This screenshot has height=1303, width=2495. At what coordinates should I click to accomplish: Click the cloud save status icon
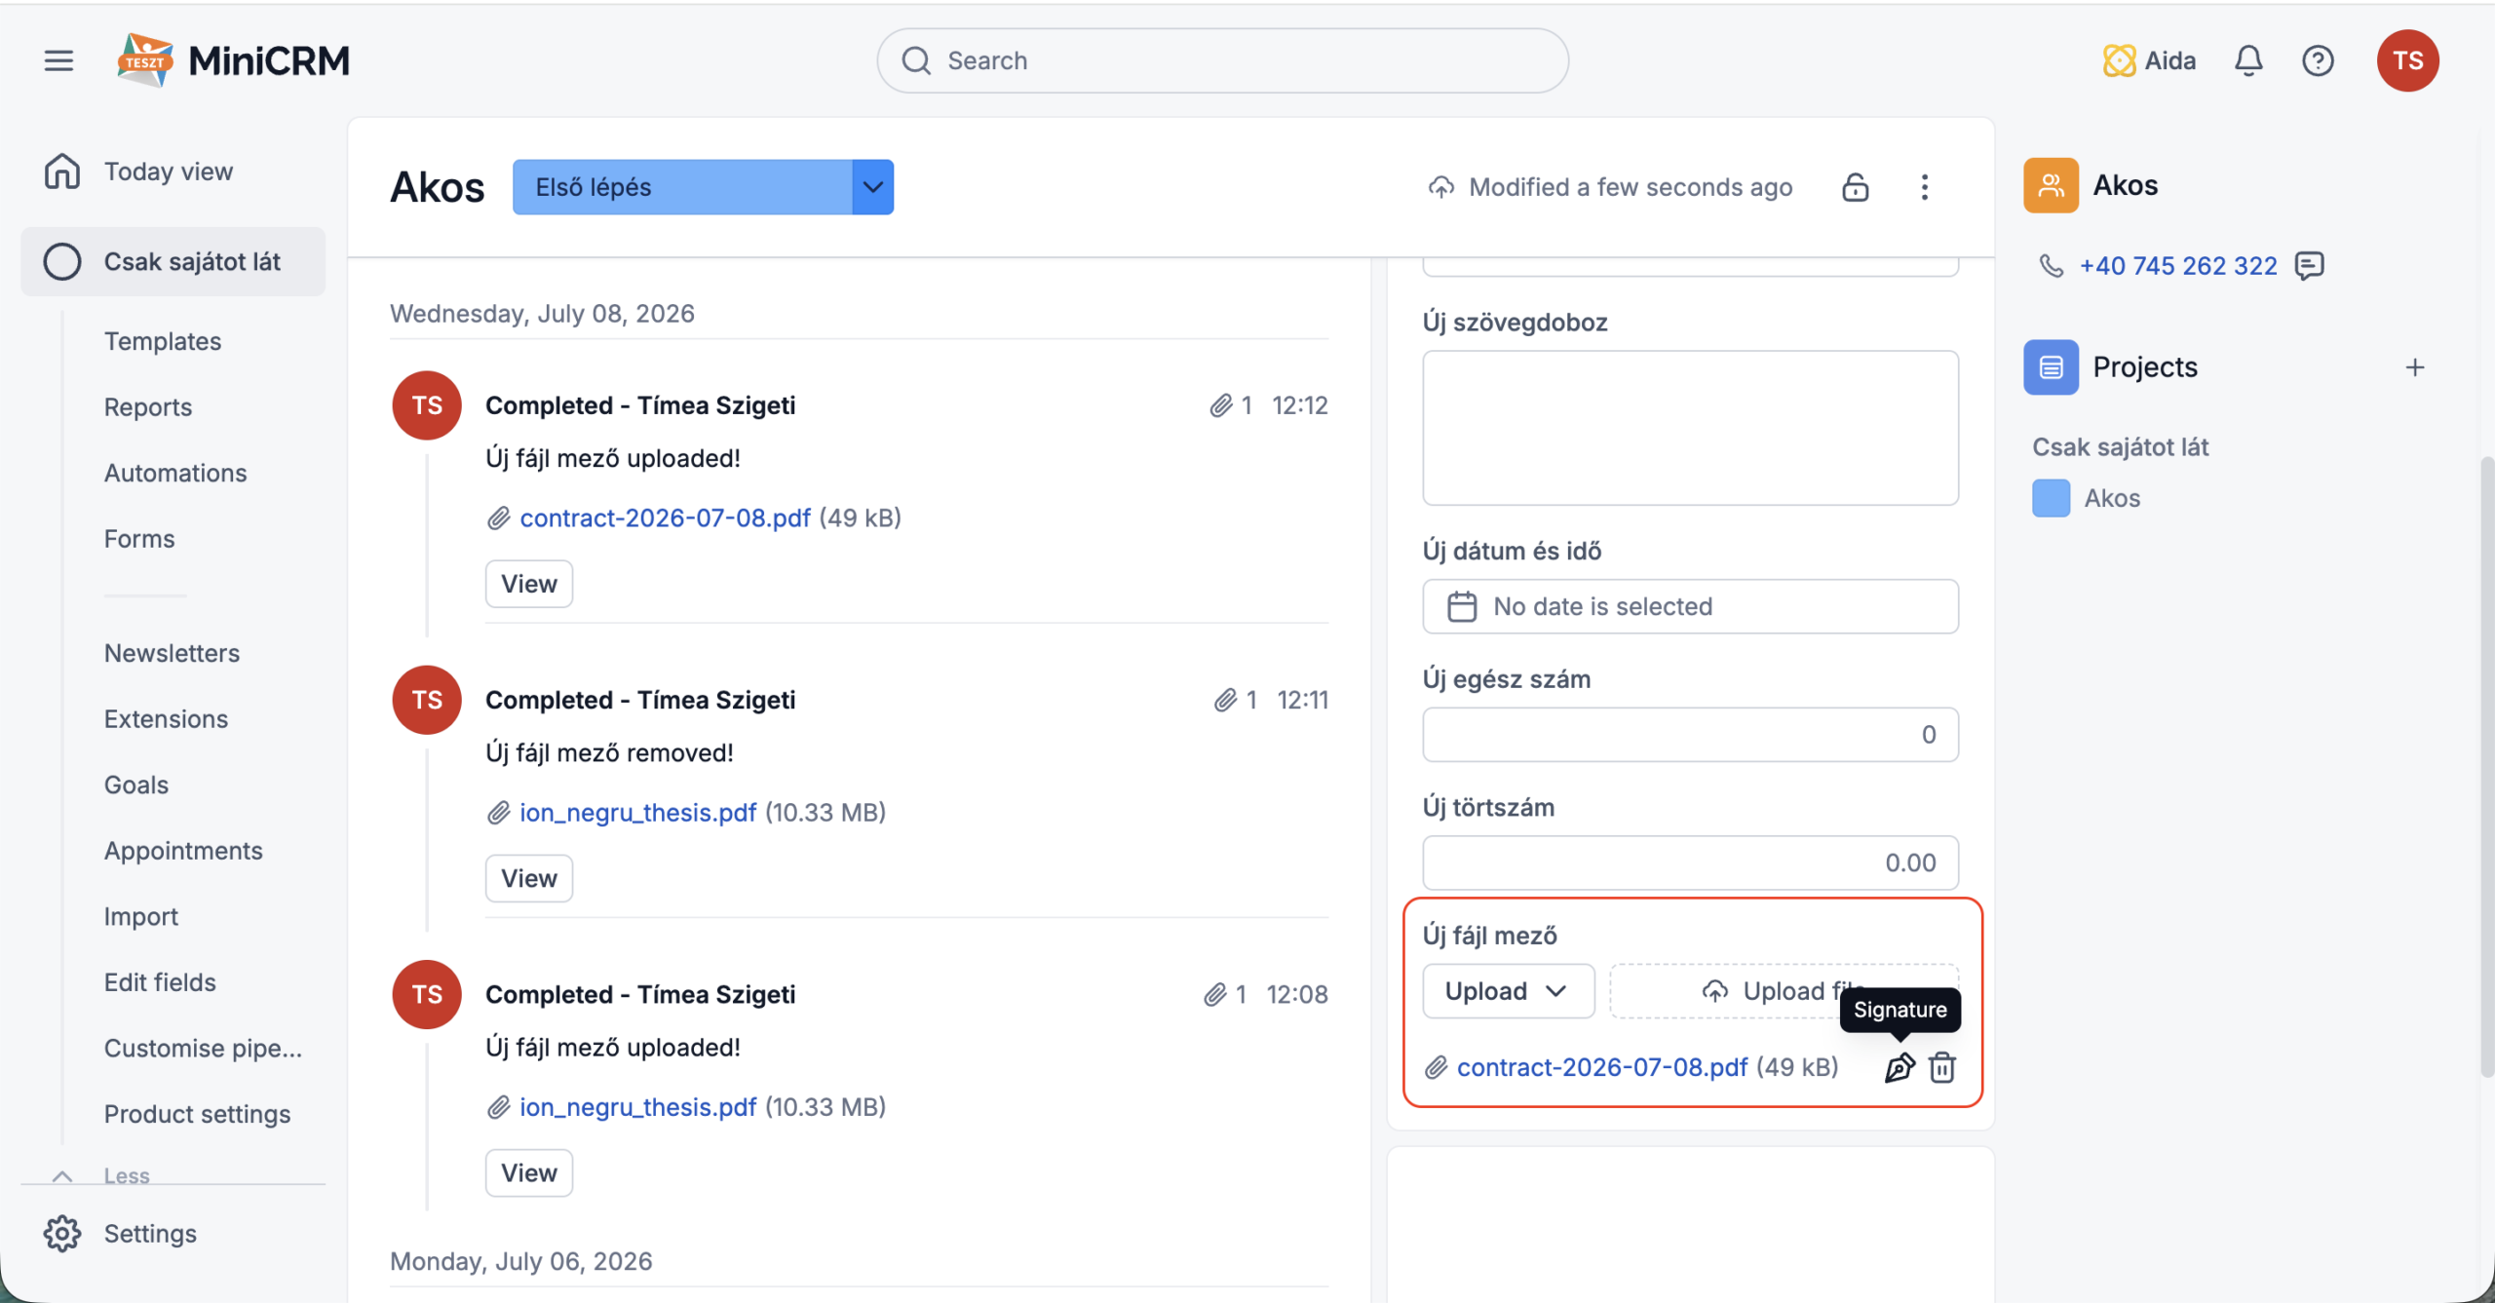(x=1440, y=186)
